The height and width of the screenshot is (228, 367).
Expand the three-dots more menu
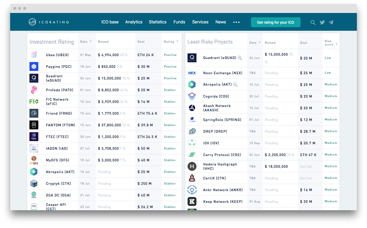click(236, 22)
